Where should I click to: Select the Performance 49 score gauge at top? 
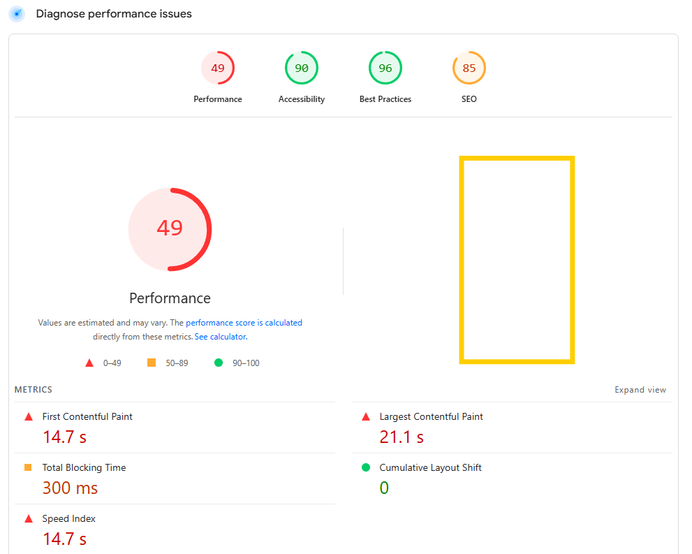click(218, 68)
